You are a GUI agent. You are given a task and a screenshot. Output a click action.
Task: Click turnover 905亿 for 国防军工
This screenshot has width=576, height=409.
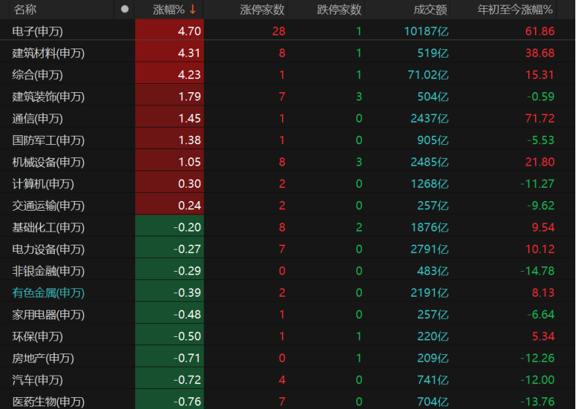pos(433,140)
